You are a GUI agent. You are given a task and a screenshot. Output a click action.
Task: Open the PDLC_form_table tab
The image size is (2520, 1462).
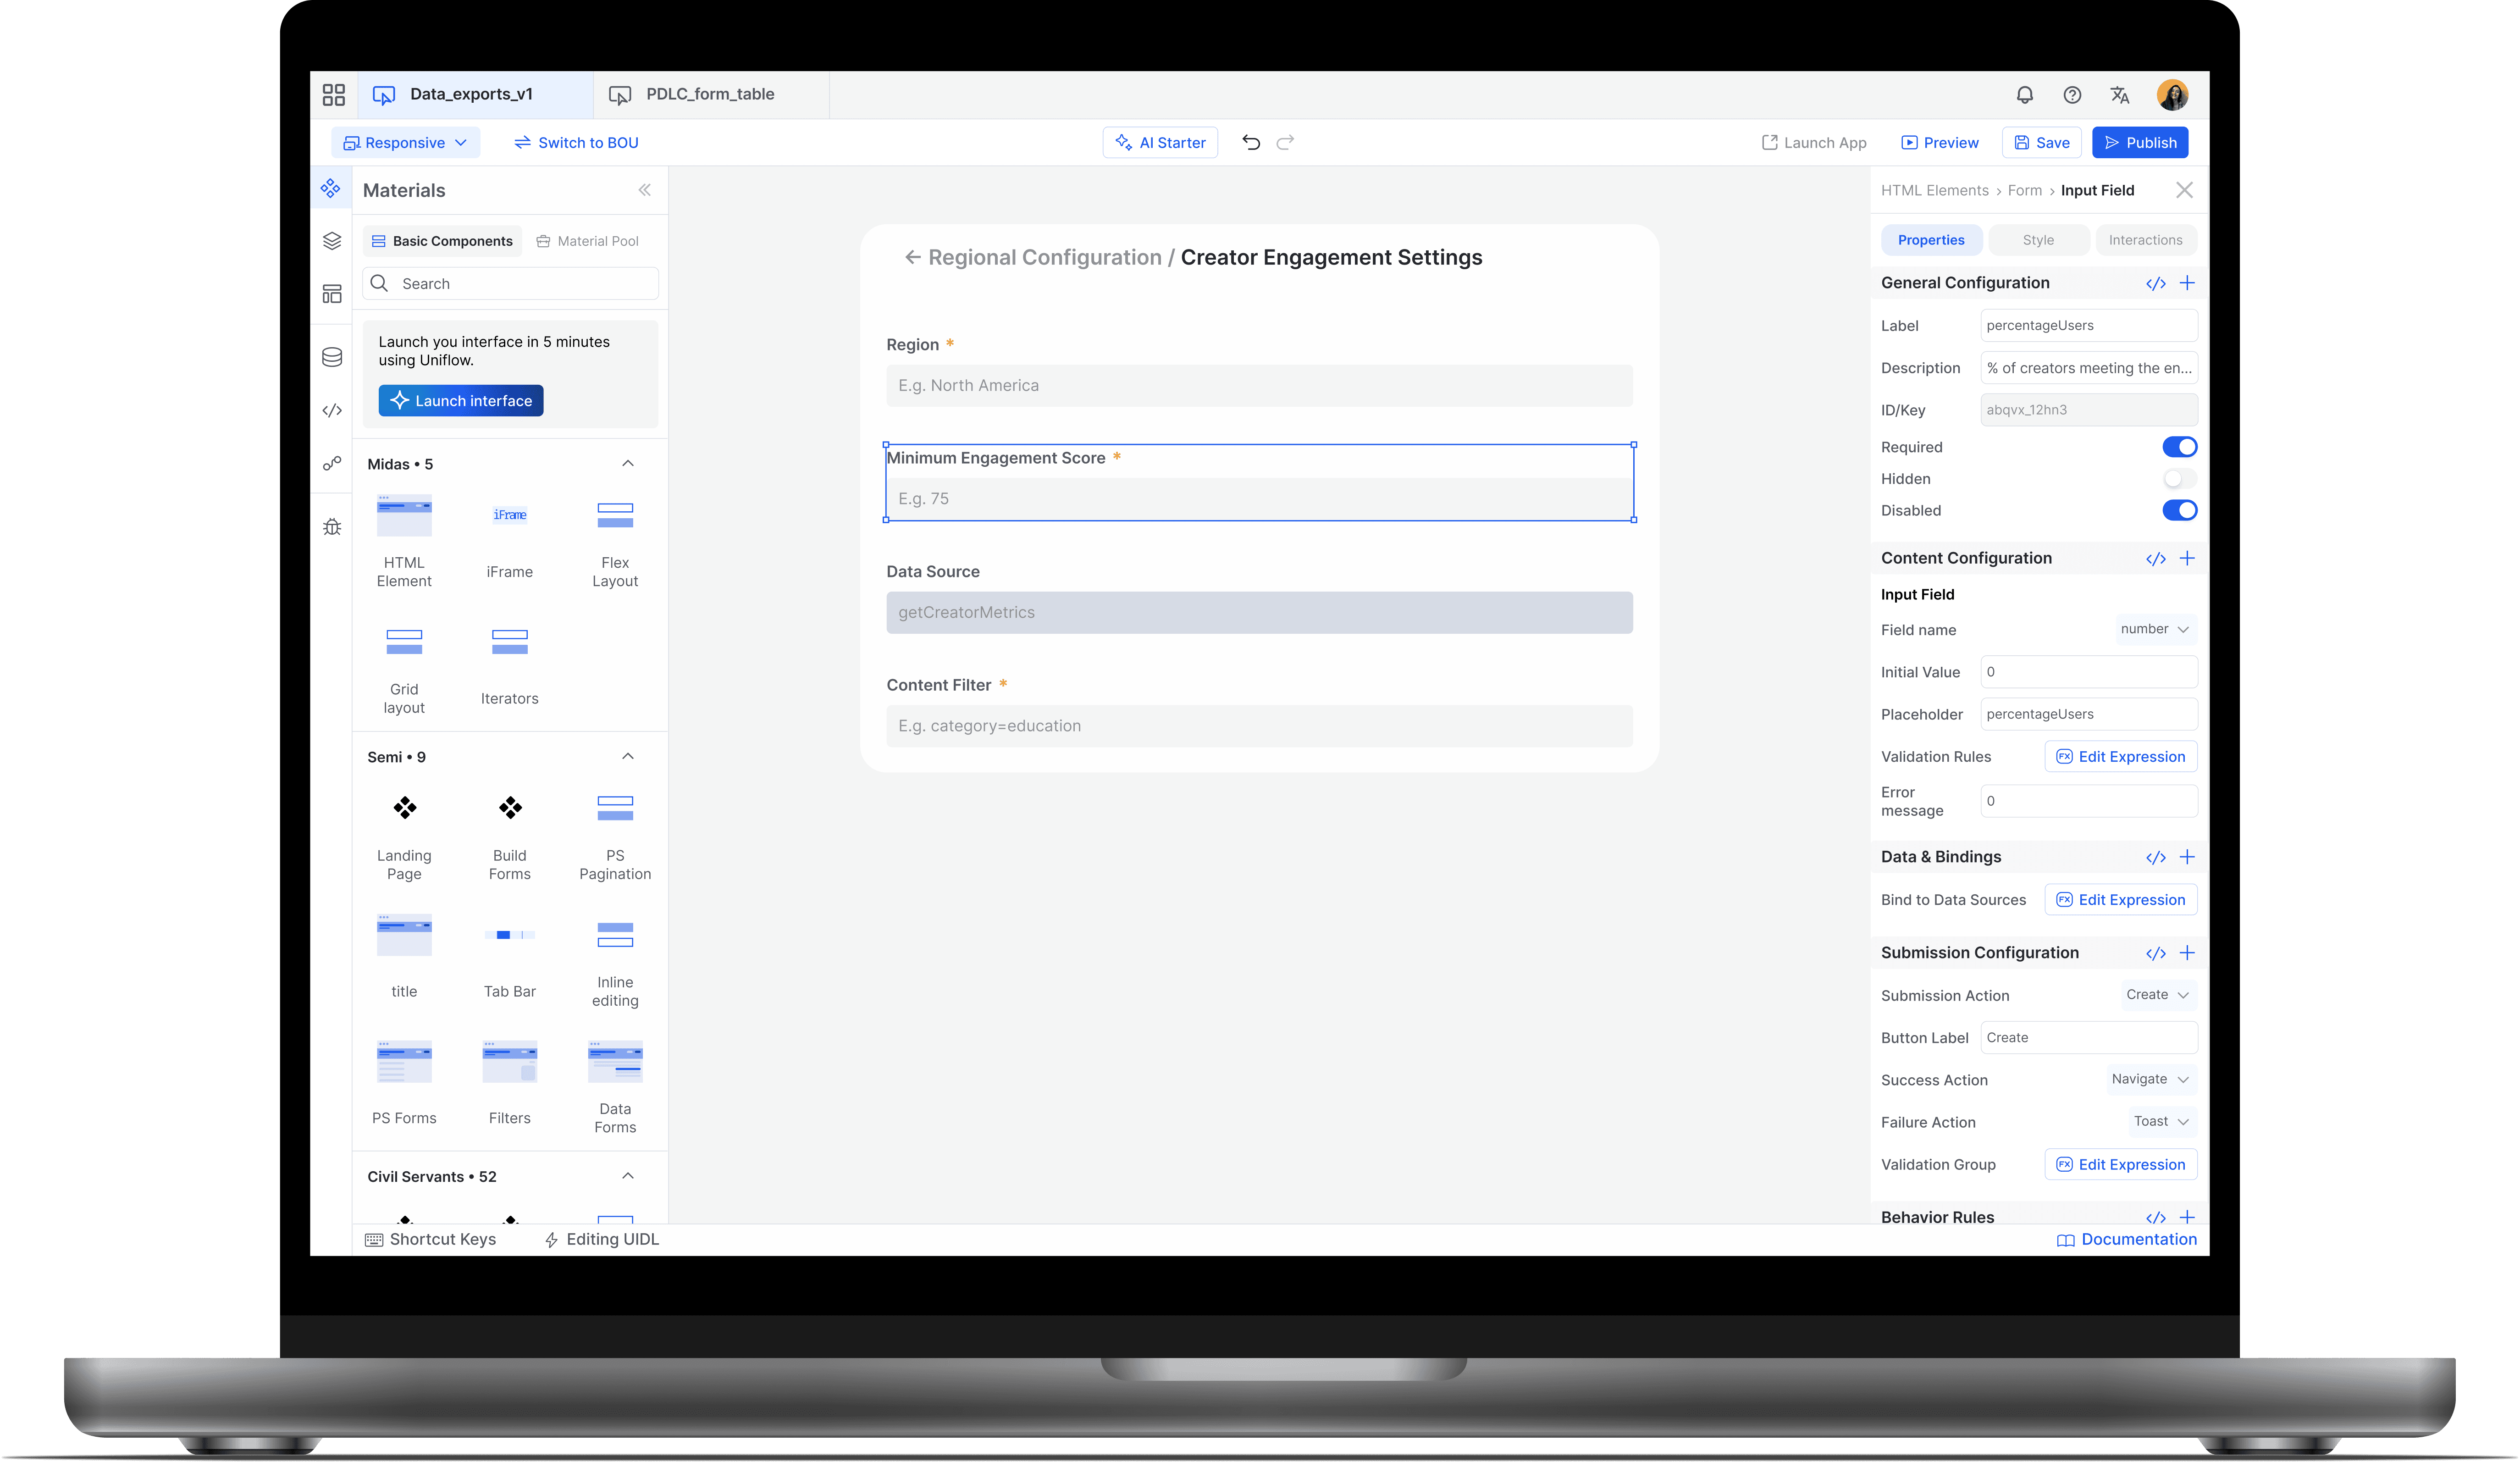point(709,95)
